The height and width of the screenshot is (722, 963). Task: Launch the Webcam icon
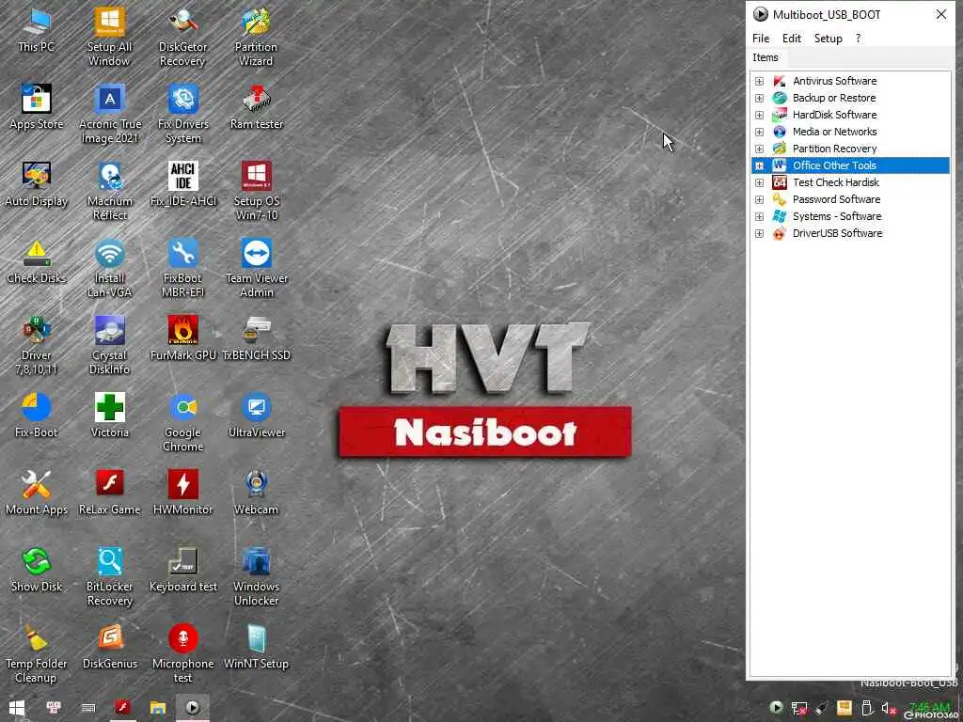pos(256,494)
